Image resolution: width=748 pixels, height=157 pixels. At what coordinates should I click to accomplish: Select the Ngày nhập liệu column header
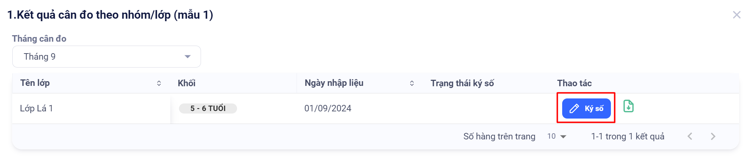tap(334, 83)
